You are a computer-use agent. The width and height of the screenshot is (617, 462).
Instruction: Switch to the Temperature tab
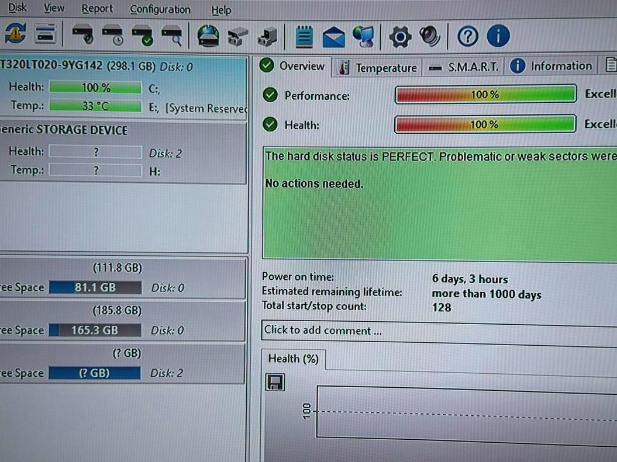pos(378,68)
